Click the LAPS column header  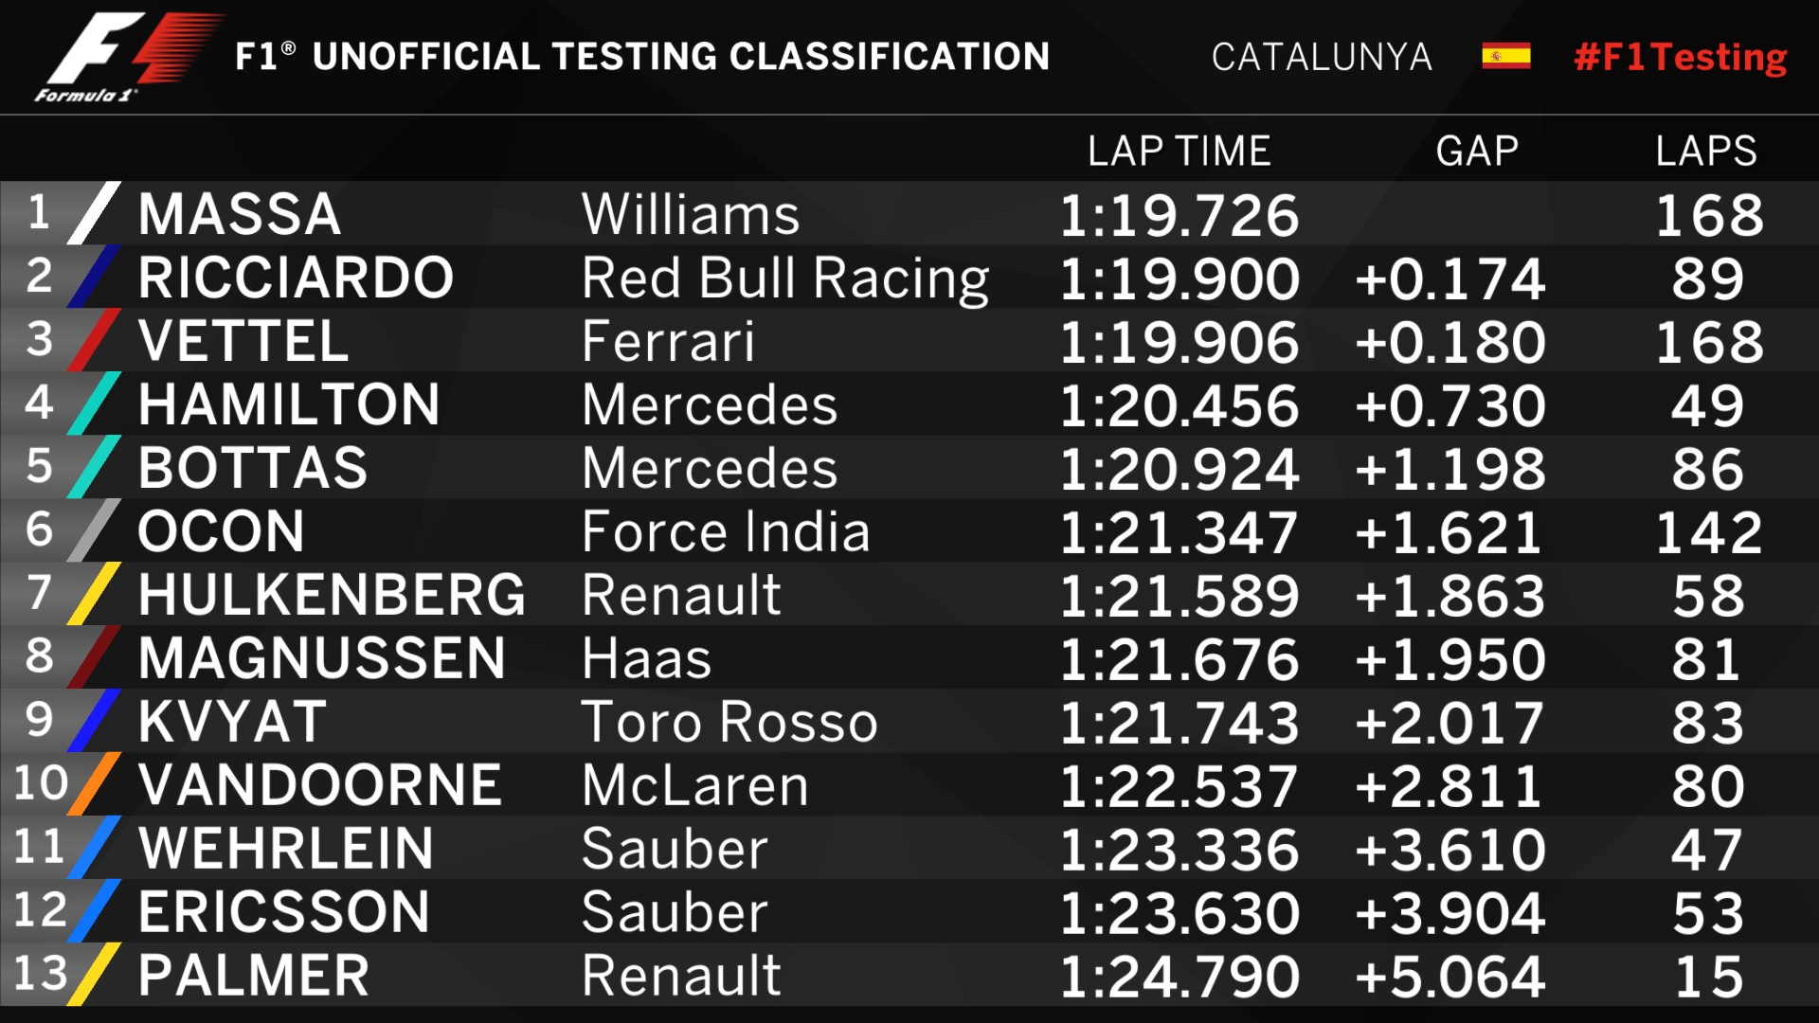tap(1706, 152)
